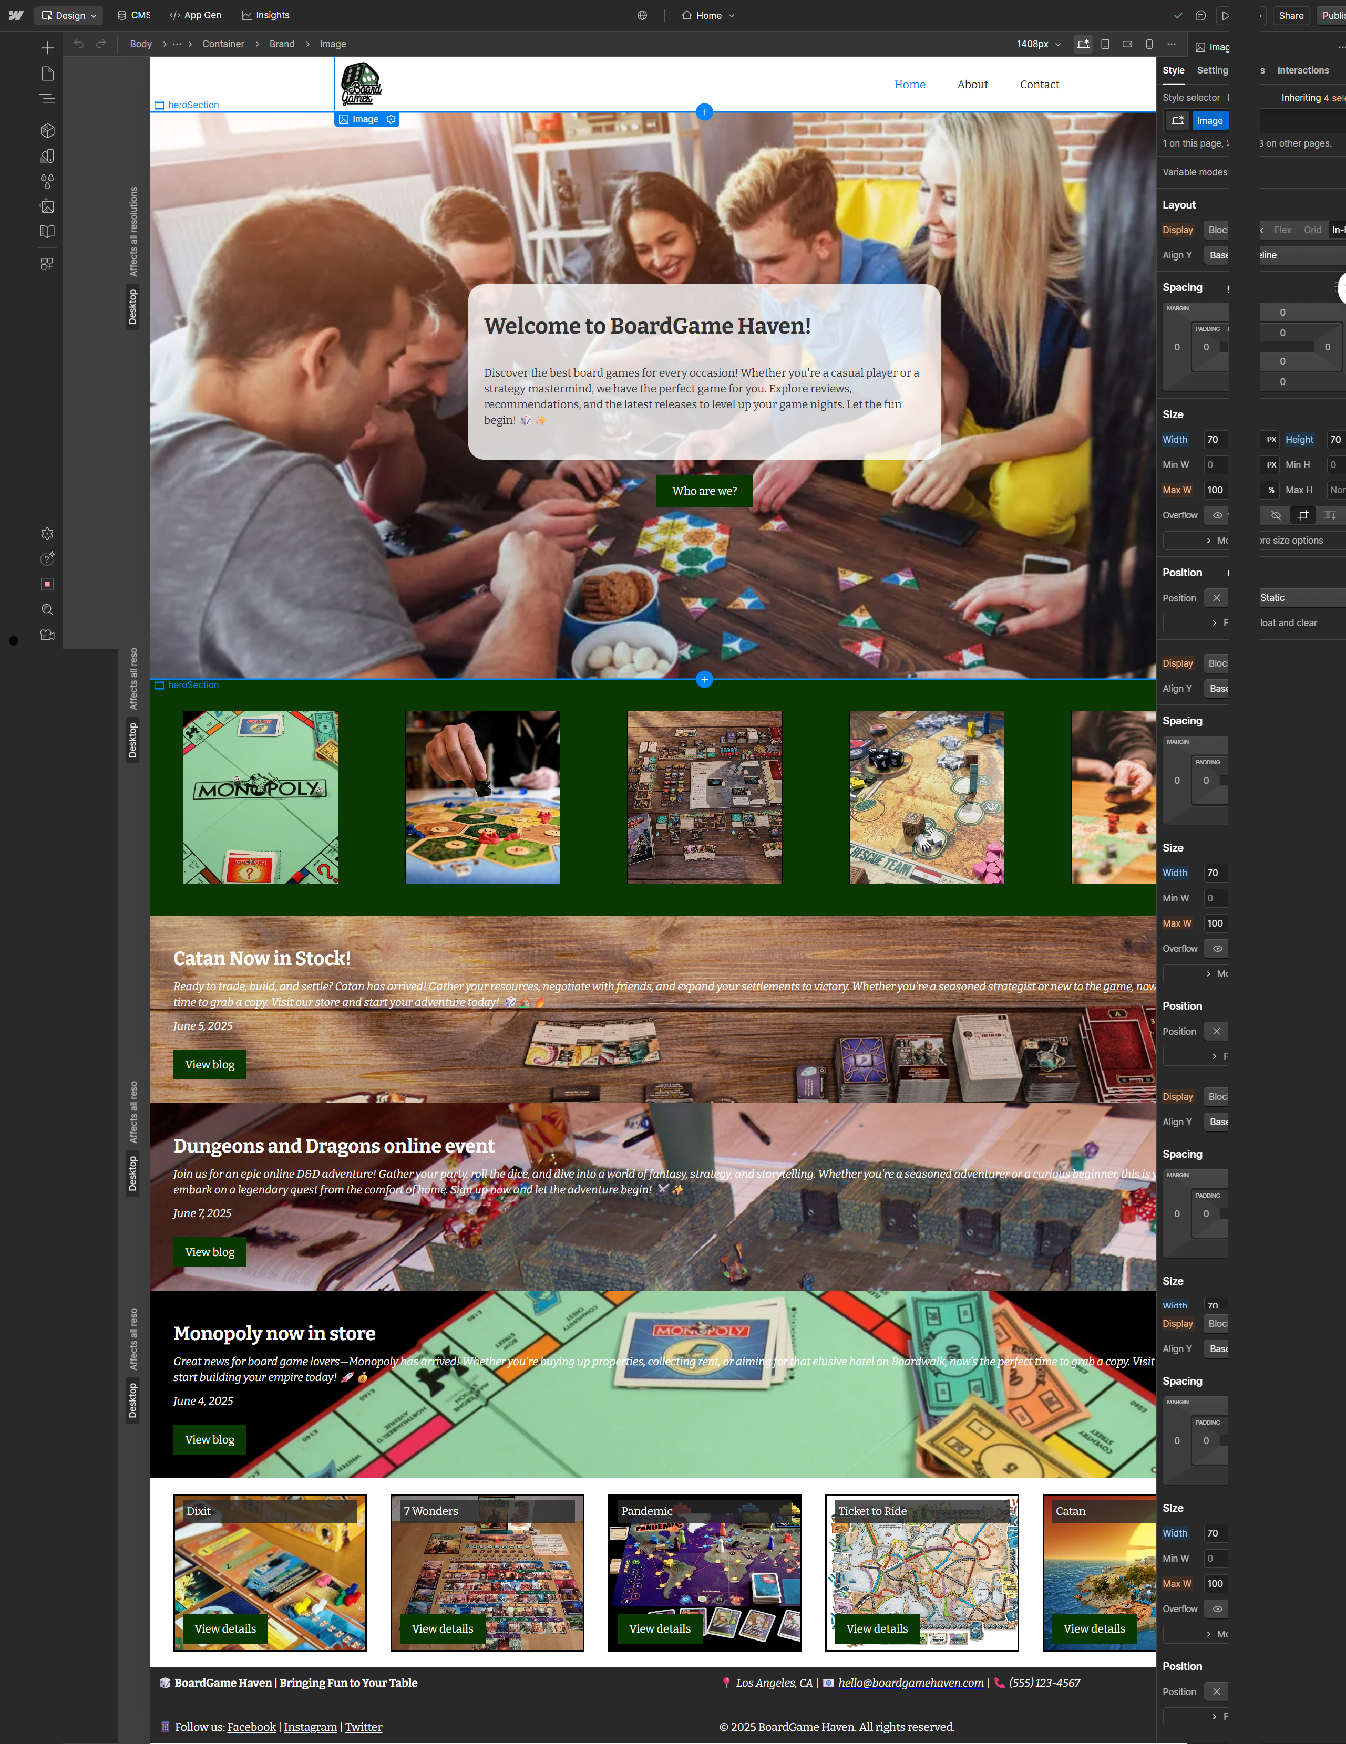1346x1744 pixels.
Task: Click Container in the breadcrumb
Action: pyautogui.click(x=223, y=44)
